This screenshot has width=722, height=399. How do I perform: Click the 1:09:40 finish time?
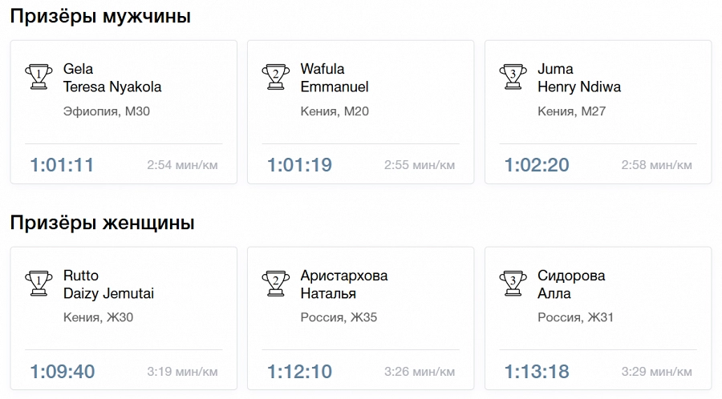(63, 372)
